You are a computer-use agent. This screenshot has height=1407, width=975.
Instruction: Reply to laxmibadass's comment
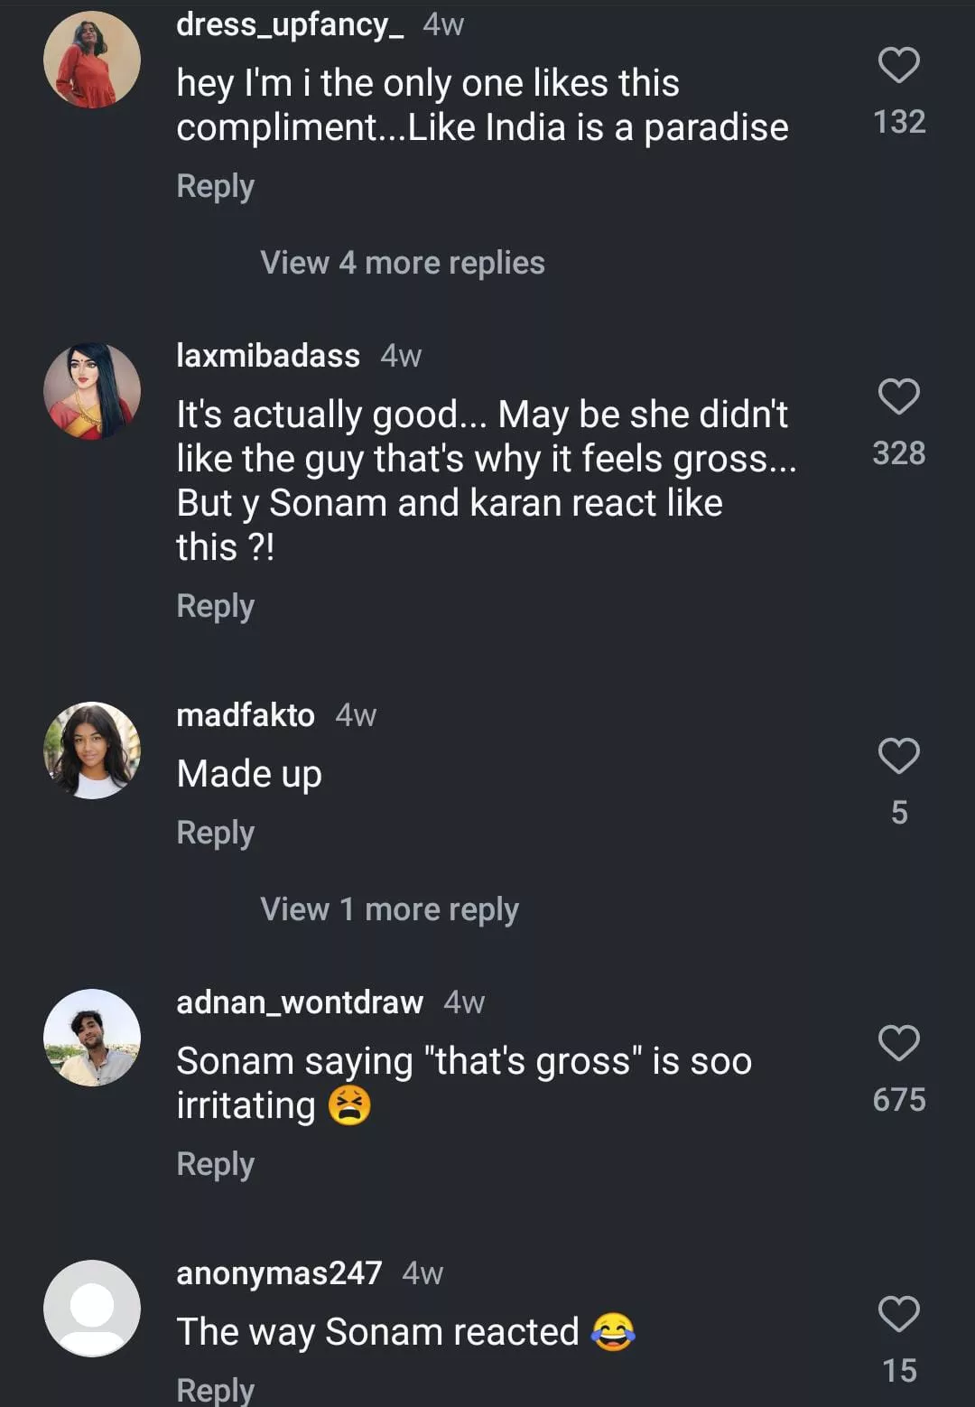[x=215, y=606]
